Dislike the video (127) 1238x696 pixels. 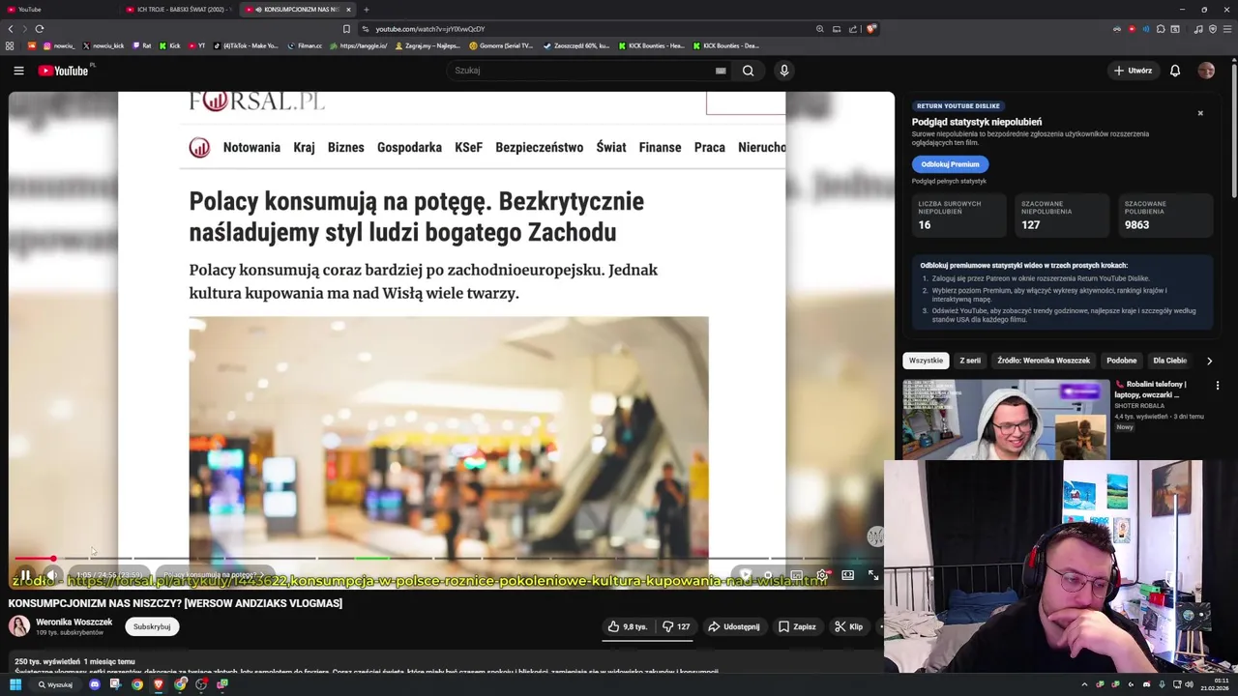coord(675,626)
